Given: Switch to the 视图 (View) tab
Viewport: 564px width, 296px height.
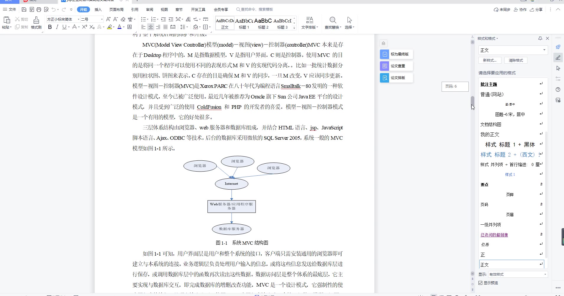Looking at the screenshot, I should (164, 9).
